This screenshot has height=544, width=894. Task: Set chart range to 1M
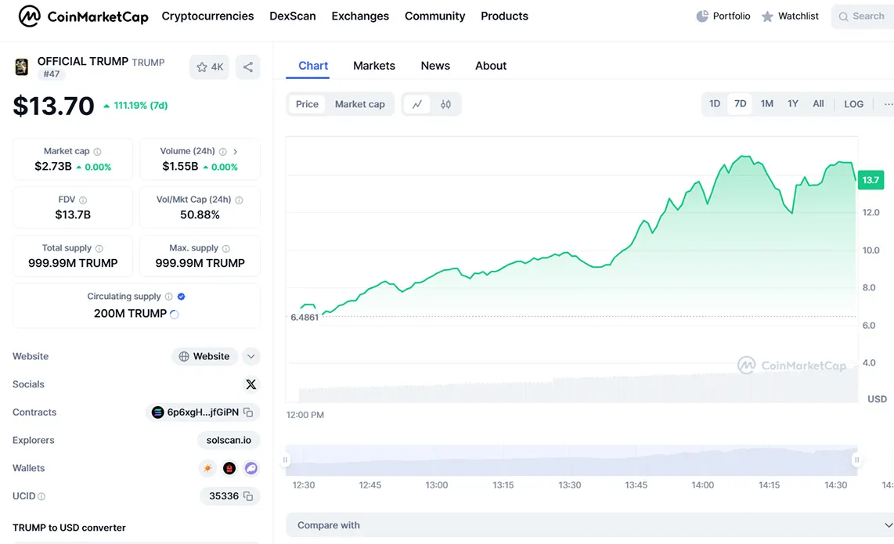pyautogui.click(x=767, y=104)
